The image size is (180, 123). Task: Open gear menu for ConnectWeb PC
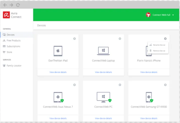click(120, 85)
